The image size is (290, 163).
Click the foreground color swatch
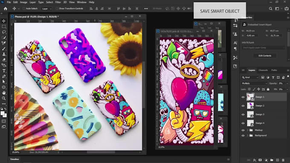click(x=3, y=113)
